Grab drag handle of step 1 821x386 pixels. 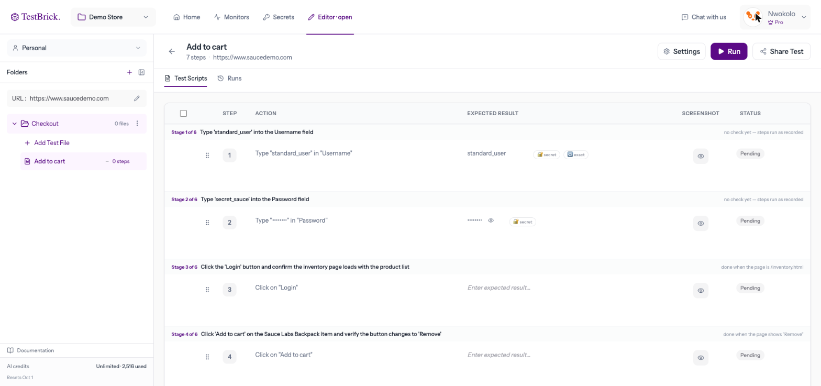pyautogui.click(x=207, y=156)
